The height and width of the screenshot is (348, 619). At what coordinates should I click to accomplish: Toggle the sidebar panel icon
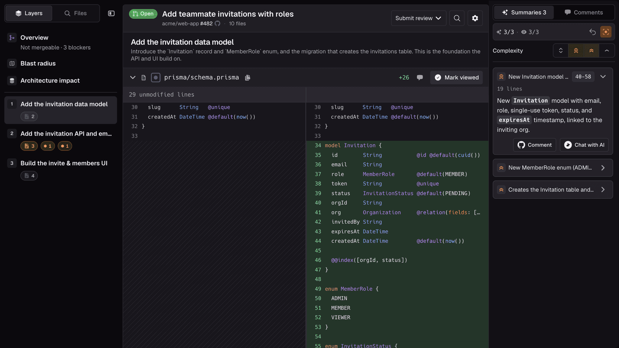pyautogui.click(x=111, y=13)
